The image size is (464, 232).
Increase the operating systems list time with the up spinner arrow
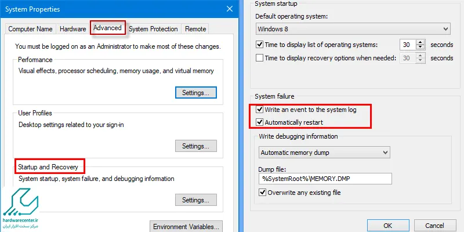pos(420,42)
